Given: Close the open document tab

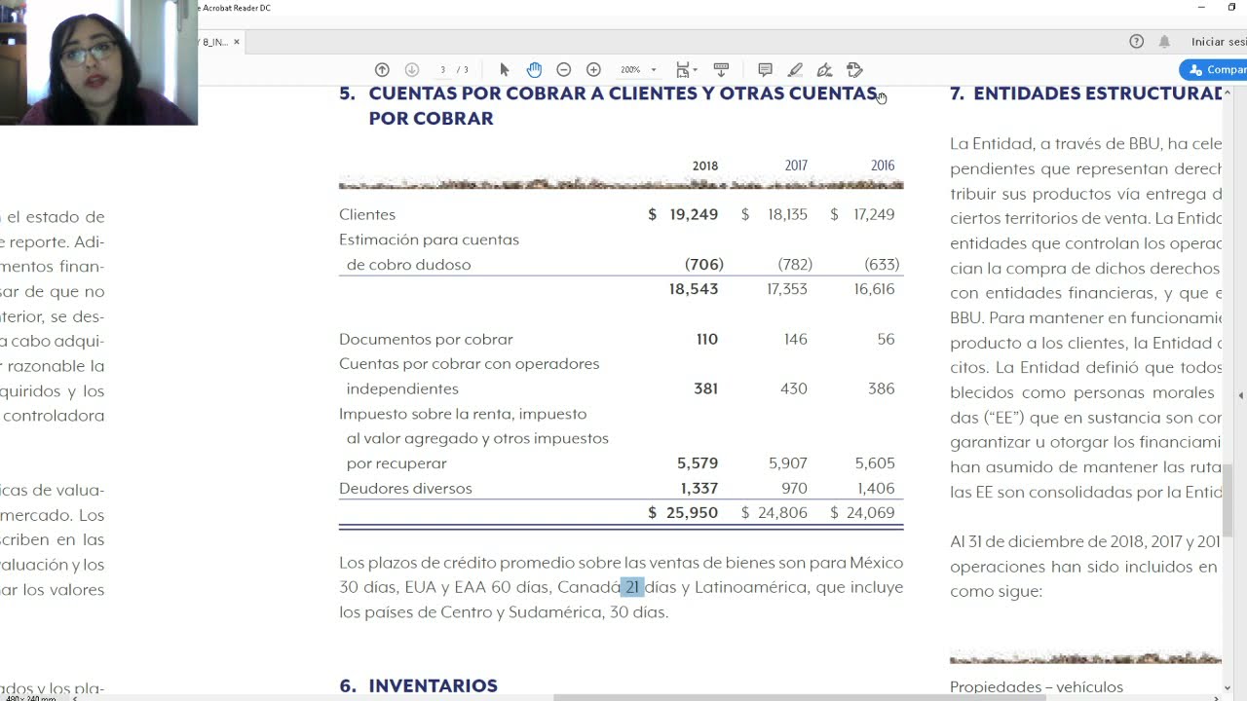Looking at the screenshot, I should click(236, 42).
